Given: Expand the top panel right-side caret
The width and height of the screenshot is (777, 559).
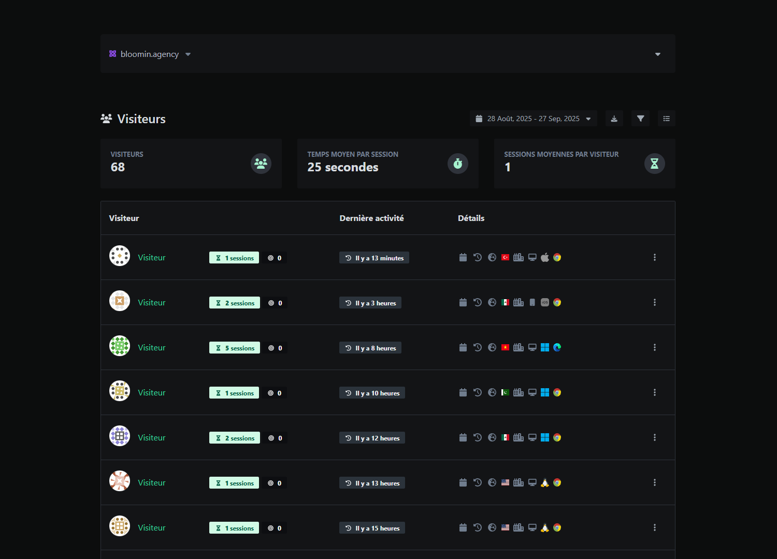Looking at the screenshot, I should coord(657,54).
